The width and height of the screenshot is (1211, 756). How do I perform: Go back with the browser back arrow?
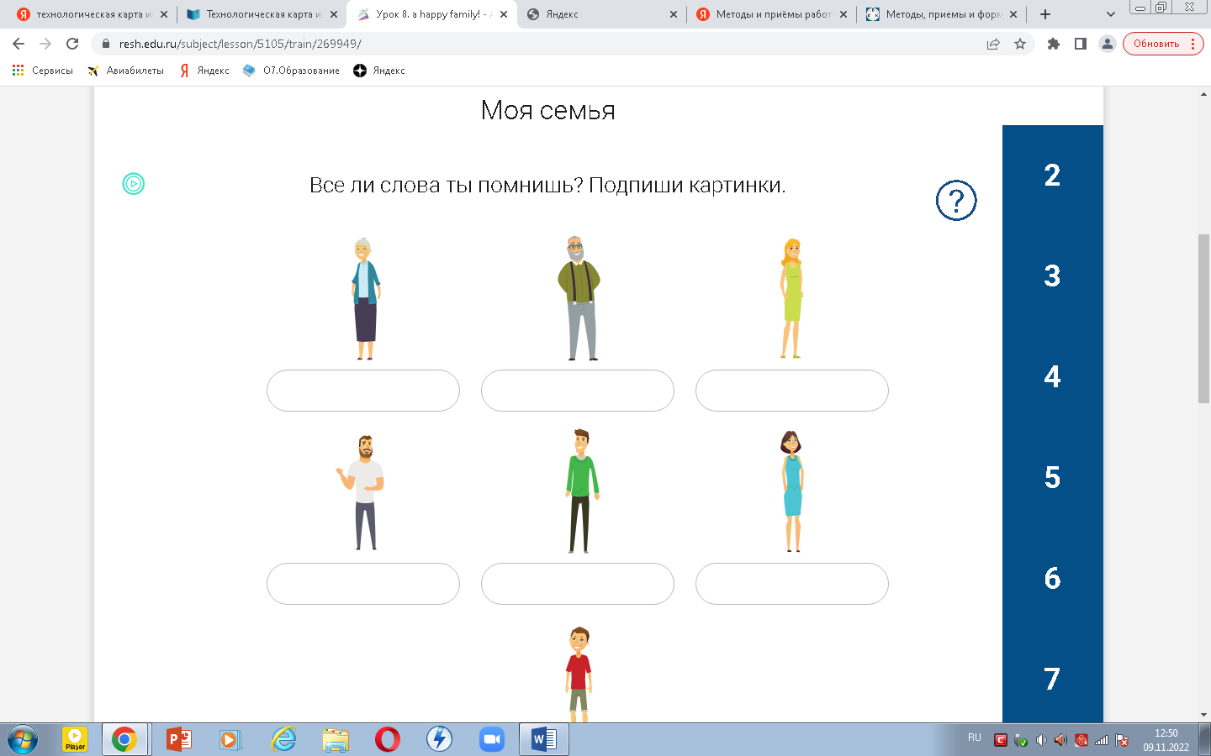(x=19, y=44)
